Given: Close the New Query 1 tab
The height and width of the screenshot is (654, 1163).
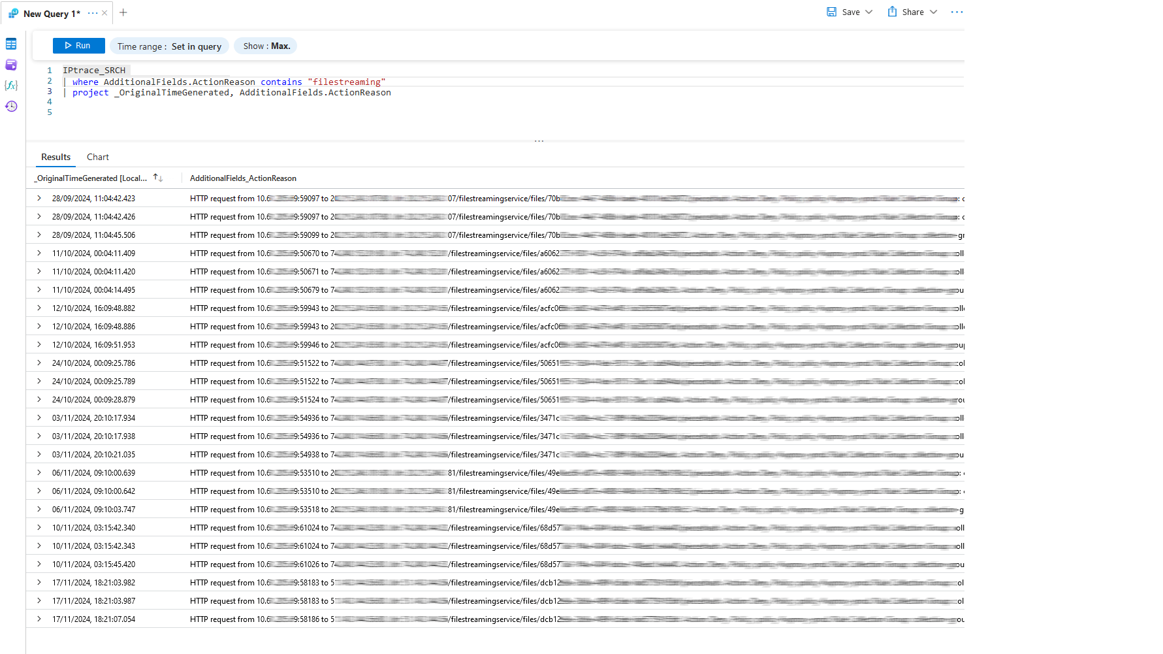Looking at the screenshot, I should pyautogui.click(x=104, y=13).
